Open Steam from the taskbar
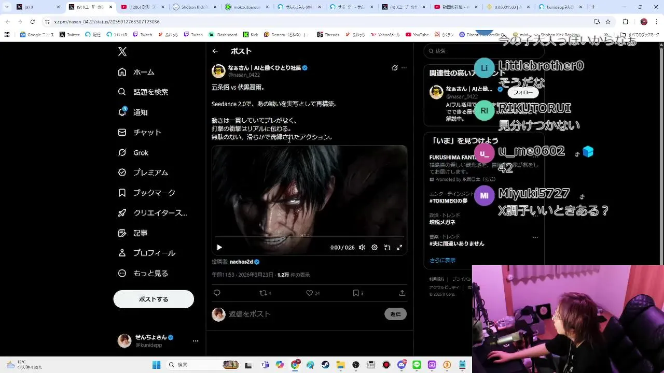The image size is (664, 373). point(325,365)
